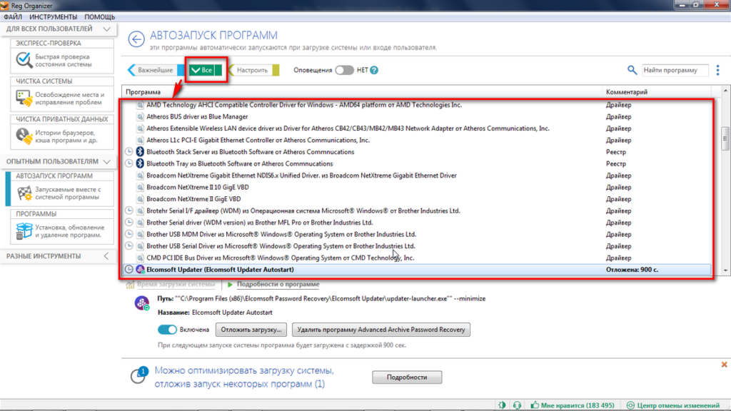The image size is (731, 411).
Task: Click the Отложить загрузку button
Action: (251, 330)
